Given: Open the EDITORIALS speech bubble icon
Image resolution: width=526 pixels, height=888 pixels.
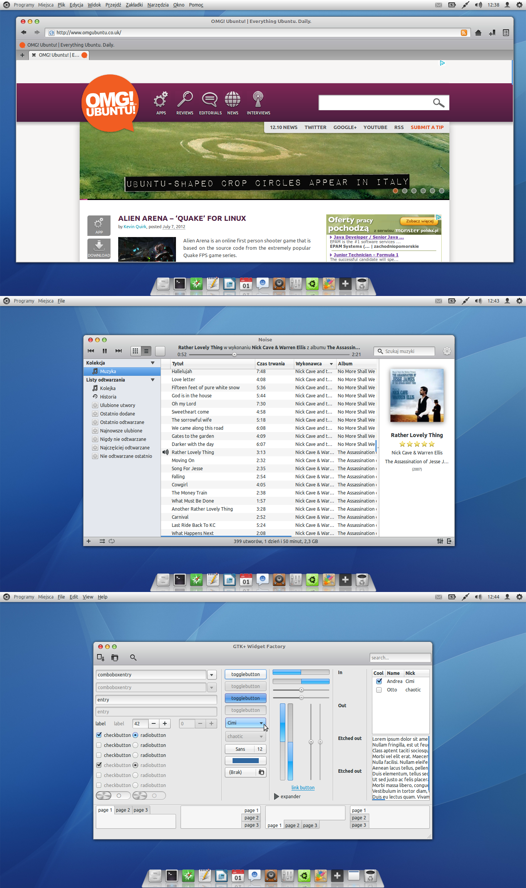Looking at the screenshot, I should point(210,99).
